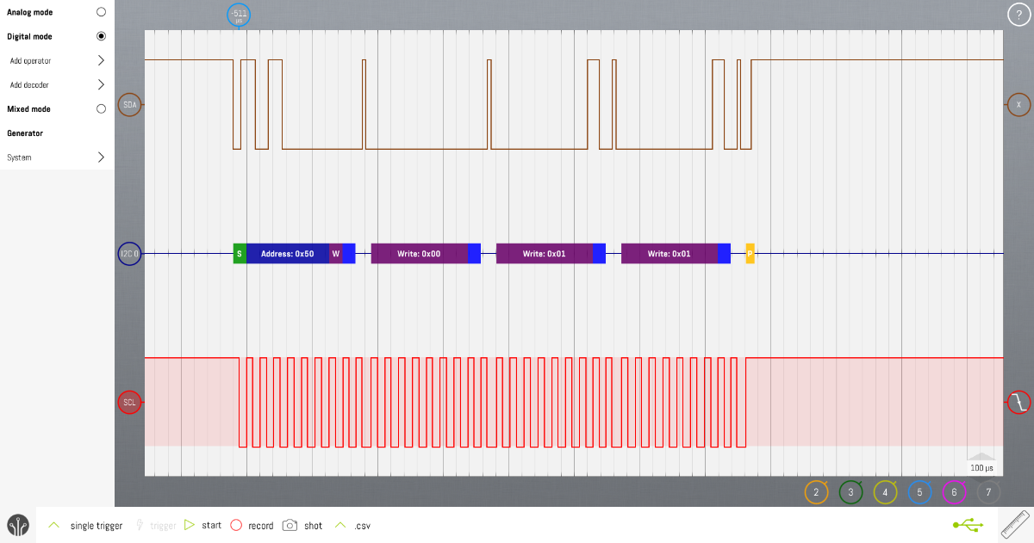The height and width of the screenshot is (543, 1034).
Task: Open the Generator menu item
Action: (23, 133)
